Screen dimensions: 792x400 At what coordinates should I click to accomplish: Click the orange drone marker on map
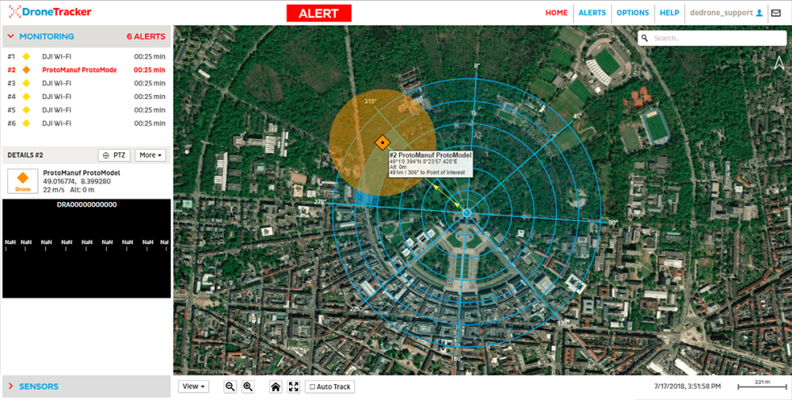click(382, 143)
